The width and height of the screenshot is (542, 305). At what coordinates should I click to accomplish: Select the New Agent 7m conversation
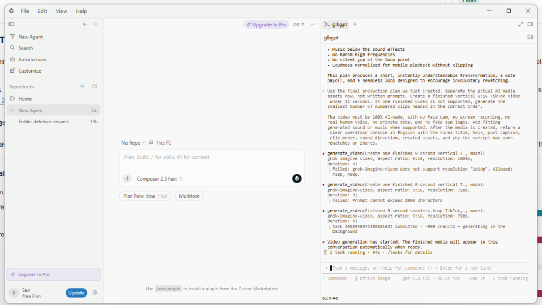(x=53, y=110)
